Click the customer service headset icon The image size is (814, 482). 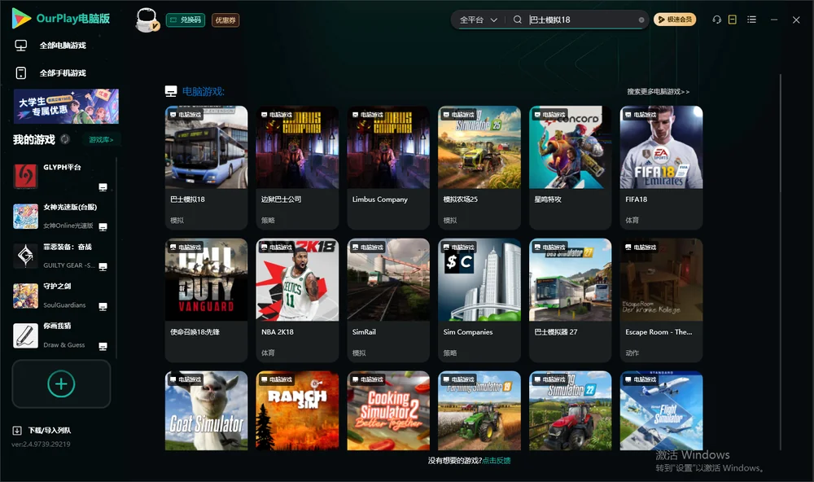(716, 20)
